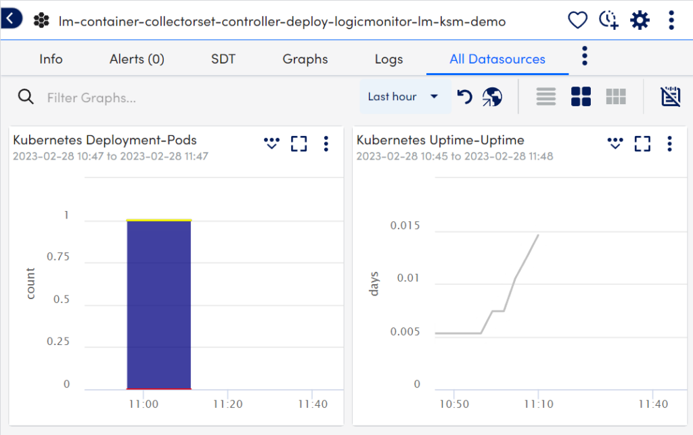This screenshot has height=435, width=693.
Task: Add resource to favorites with heart icon
Action: (x=577, y=21)
